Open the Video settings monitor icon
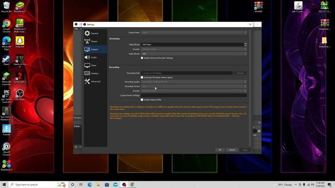 87,65
